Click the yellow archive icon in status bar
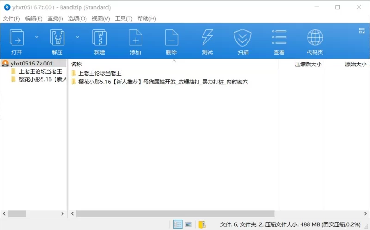 coord(202,224)
